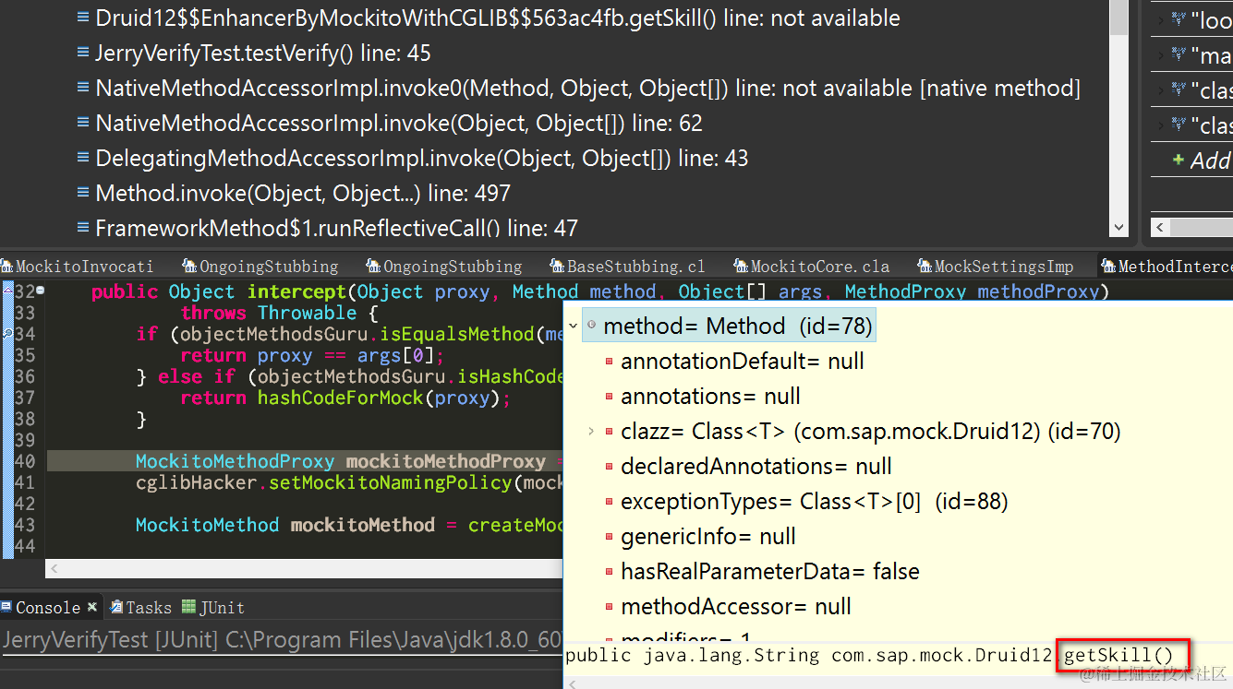1233x689 pixels.
Task: Close the Console view with its X
Action: [91, 607]
